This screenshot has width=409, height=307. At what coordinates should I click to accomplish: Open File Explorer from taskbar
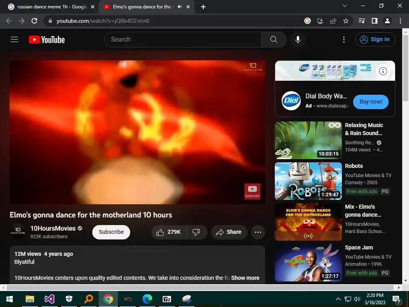click(x=30, y=299)
